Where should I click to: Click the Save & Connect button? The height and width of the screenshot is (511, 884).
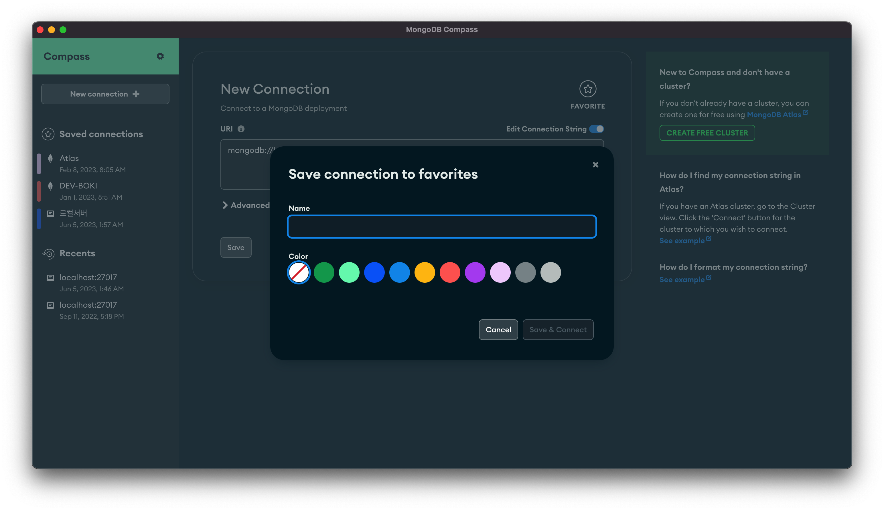coord(558,330)
